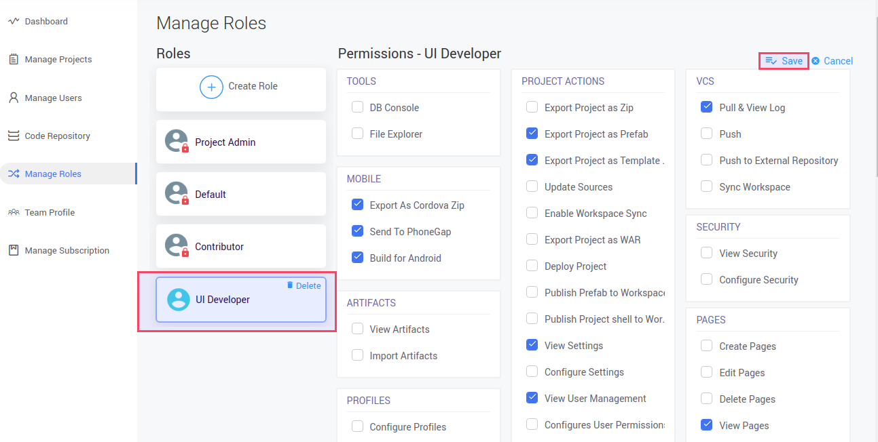
Task: Enable the DB Console permission
Action: pyautogui.click(x=357, y=107)
